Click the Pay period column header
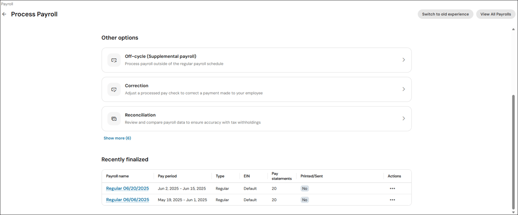 coord(167,176)
